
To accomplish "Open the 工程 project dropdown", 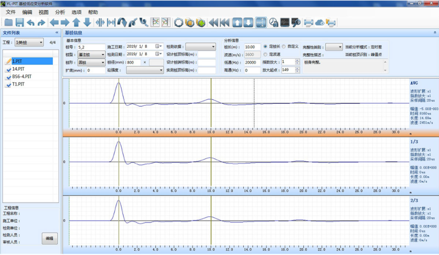I will click(x=29, y=43).
